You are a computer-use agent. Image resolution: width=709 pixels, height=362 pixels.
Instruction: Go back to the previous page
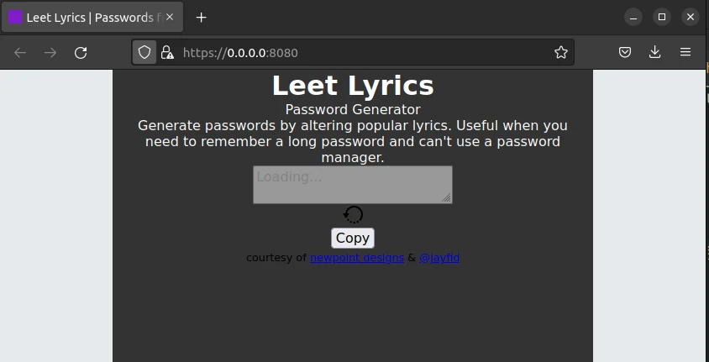[20, 53]
